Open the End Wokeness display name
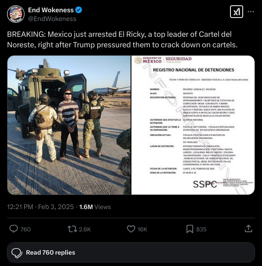This screenshot has height=266, width=262. pos(51,10)
